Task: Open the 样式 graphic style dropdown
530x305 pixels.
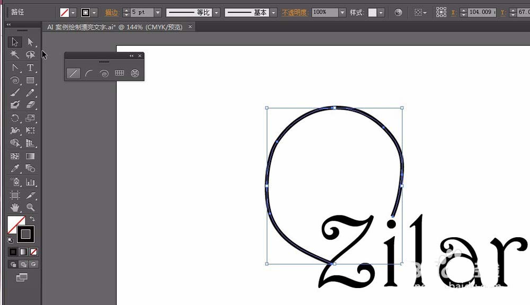Action: tap(381, 13)
